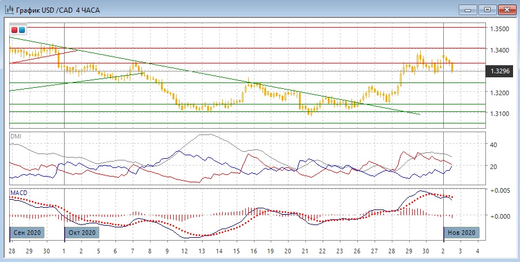Maximize the USD/CAD chart window
The width and height of the screenshot is (520, 262).
488,9
